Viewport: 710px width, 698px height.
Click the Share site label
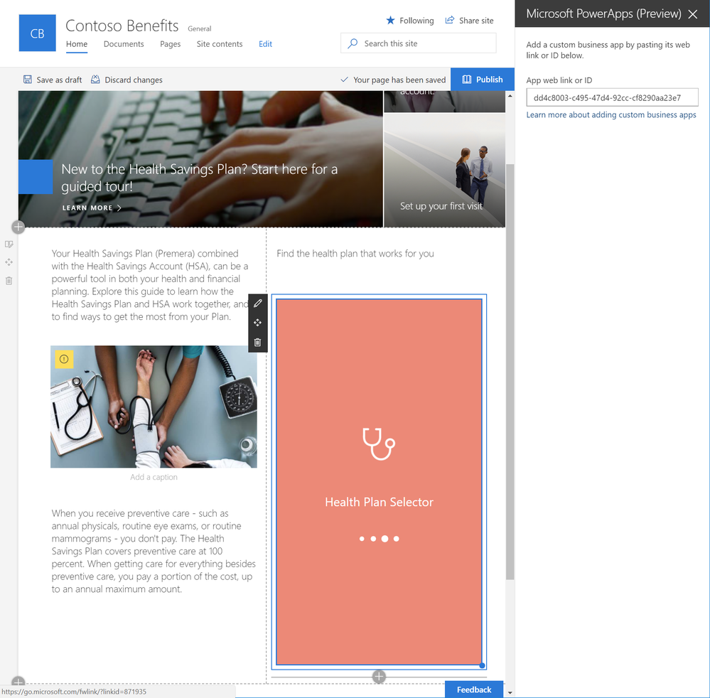476,21
